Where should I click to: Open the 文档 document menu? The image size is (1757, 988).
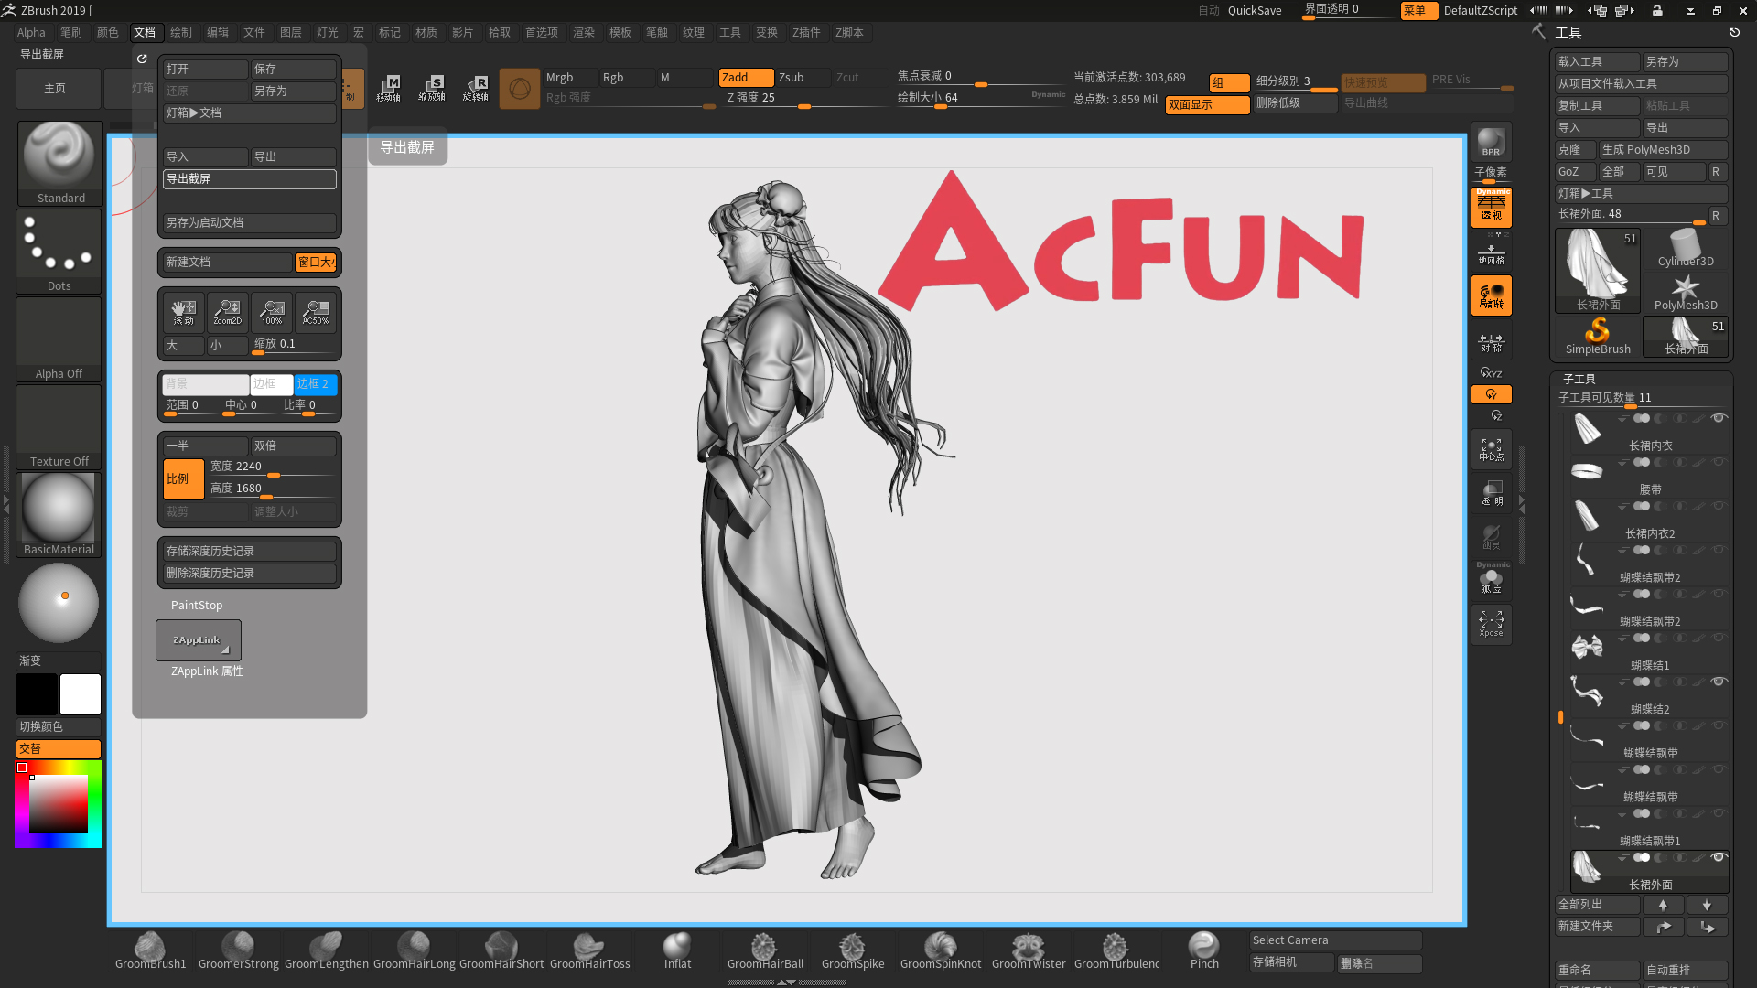pyautogui.click(x=145, y=33)
